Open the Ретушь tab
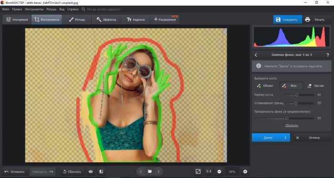The width and height of the screenshot is (334, 178). (x=77, y=20)
